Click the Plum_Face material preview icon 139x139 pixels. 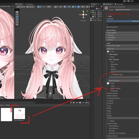pyautogui.click(x=106, y=8)
